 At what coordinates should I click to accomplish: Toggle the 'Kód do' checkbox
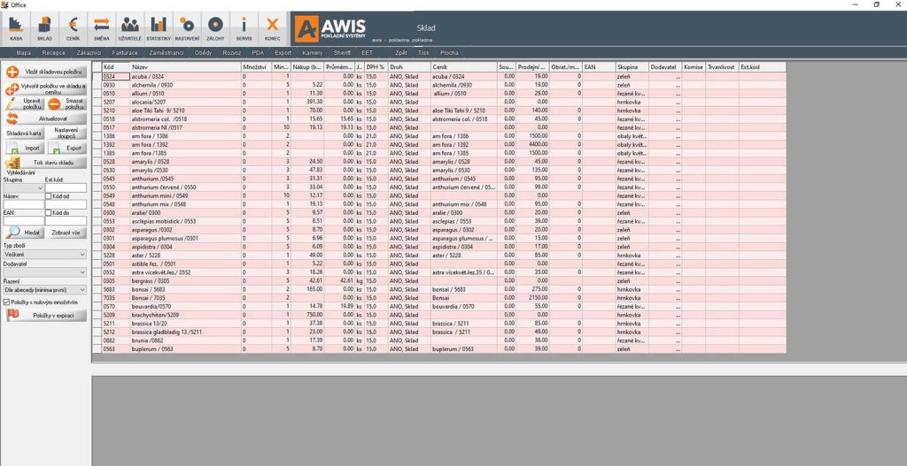pos(50,212)
